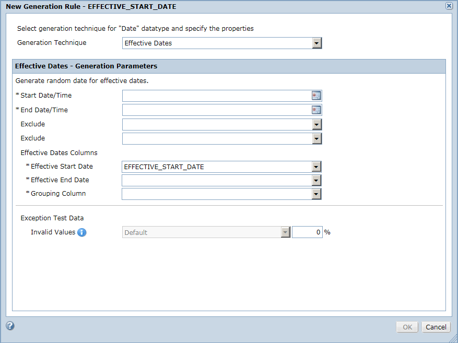Screen dimensions: 458x343
Task: Open calendar picker for Start Date/Time
Action: tap(316, 96)
